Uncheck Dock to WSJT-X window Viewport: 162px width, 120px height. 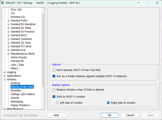tap(54, 97)
